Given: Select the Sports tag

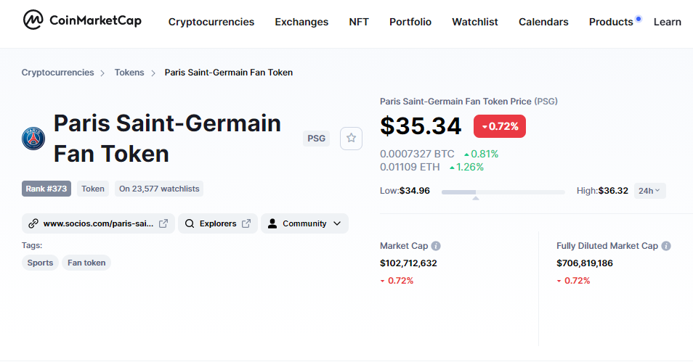Looking at the screenshot, I should (40, 263).
